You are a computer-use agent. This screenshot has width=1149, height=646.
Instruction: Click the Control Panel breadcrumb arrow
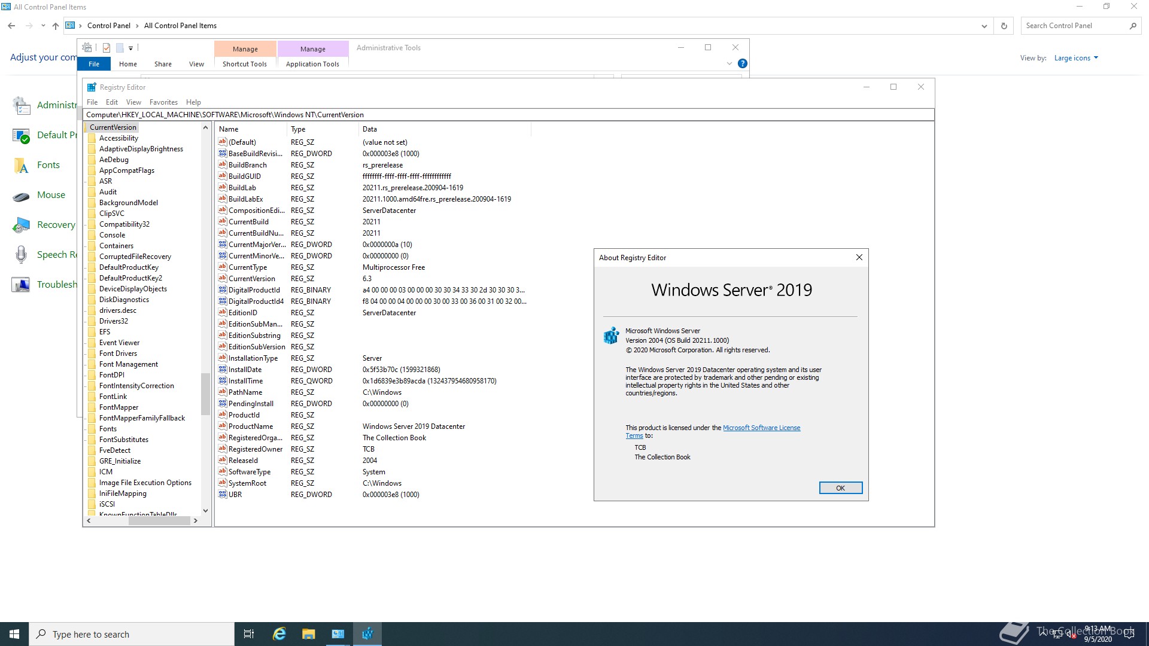coord(137,26)
